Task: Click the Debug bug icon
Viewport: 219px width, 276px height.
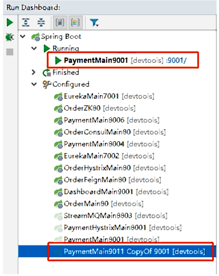Action: [10, 37]
